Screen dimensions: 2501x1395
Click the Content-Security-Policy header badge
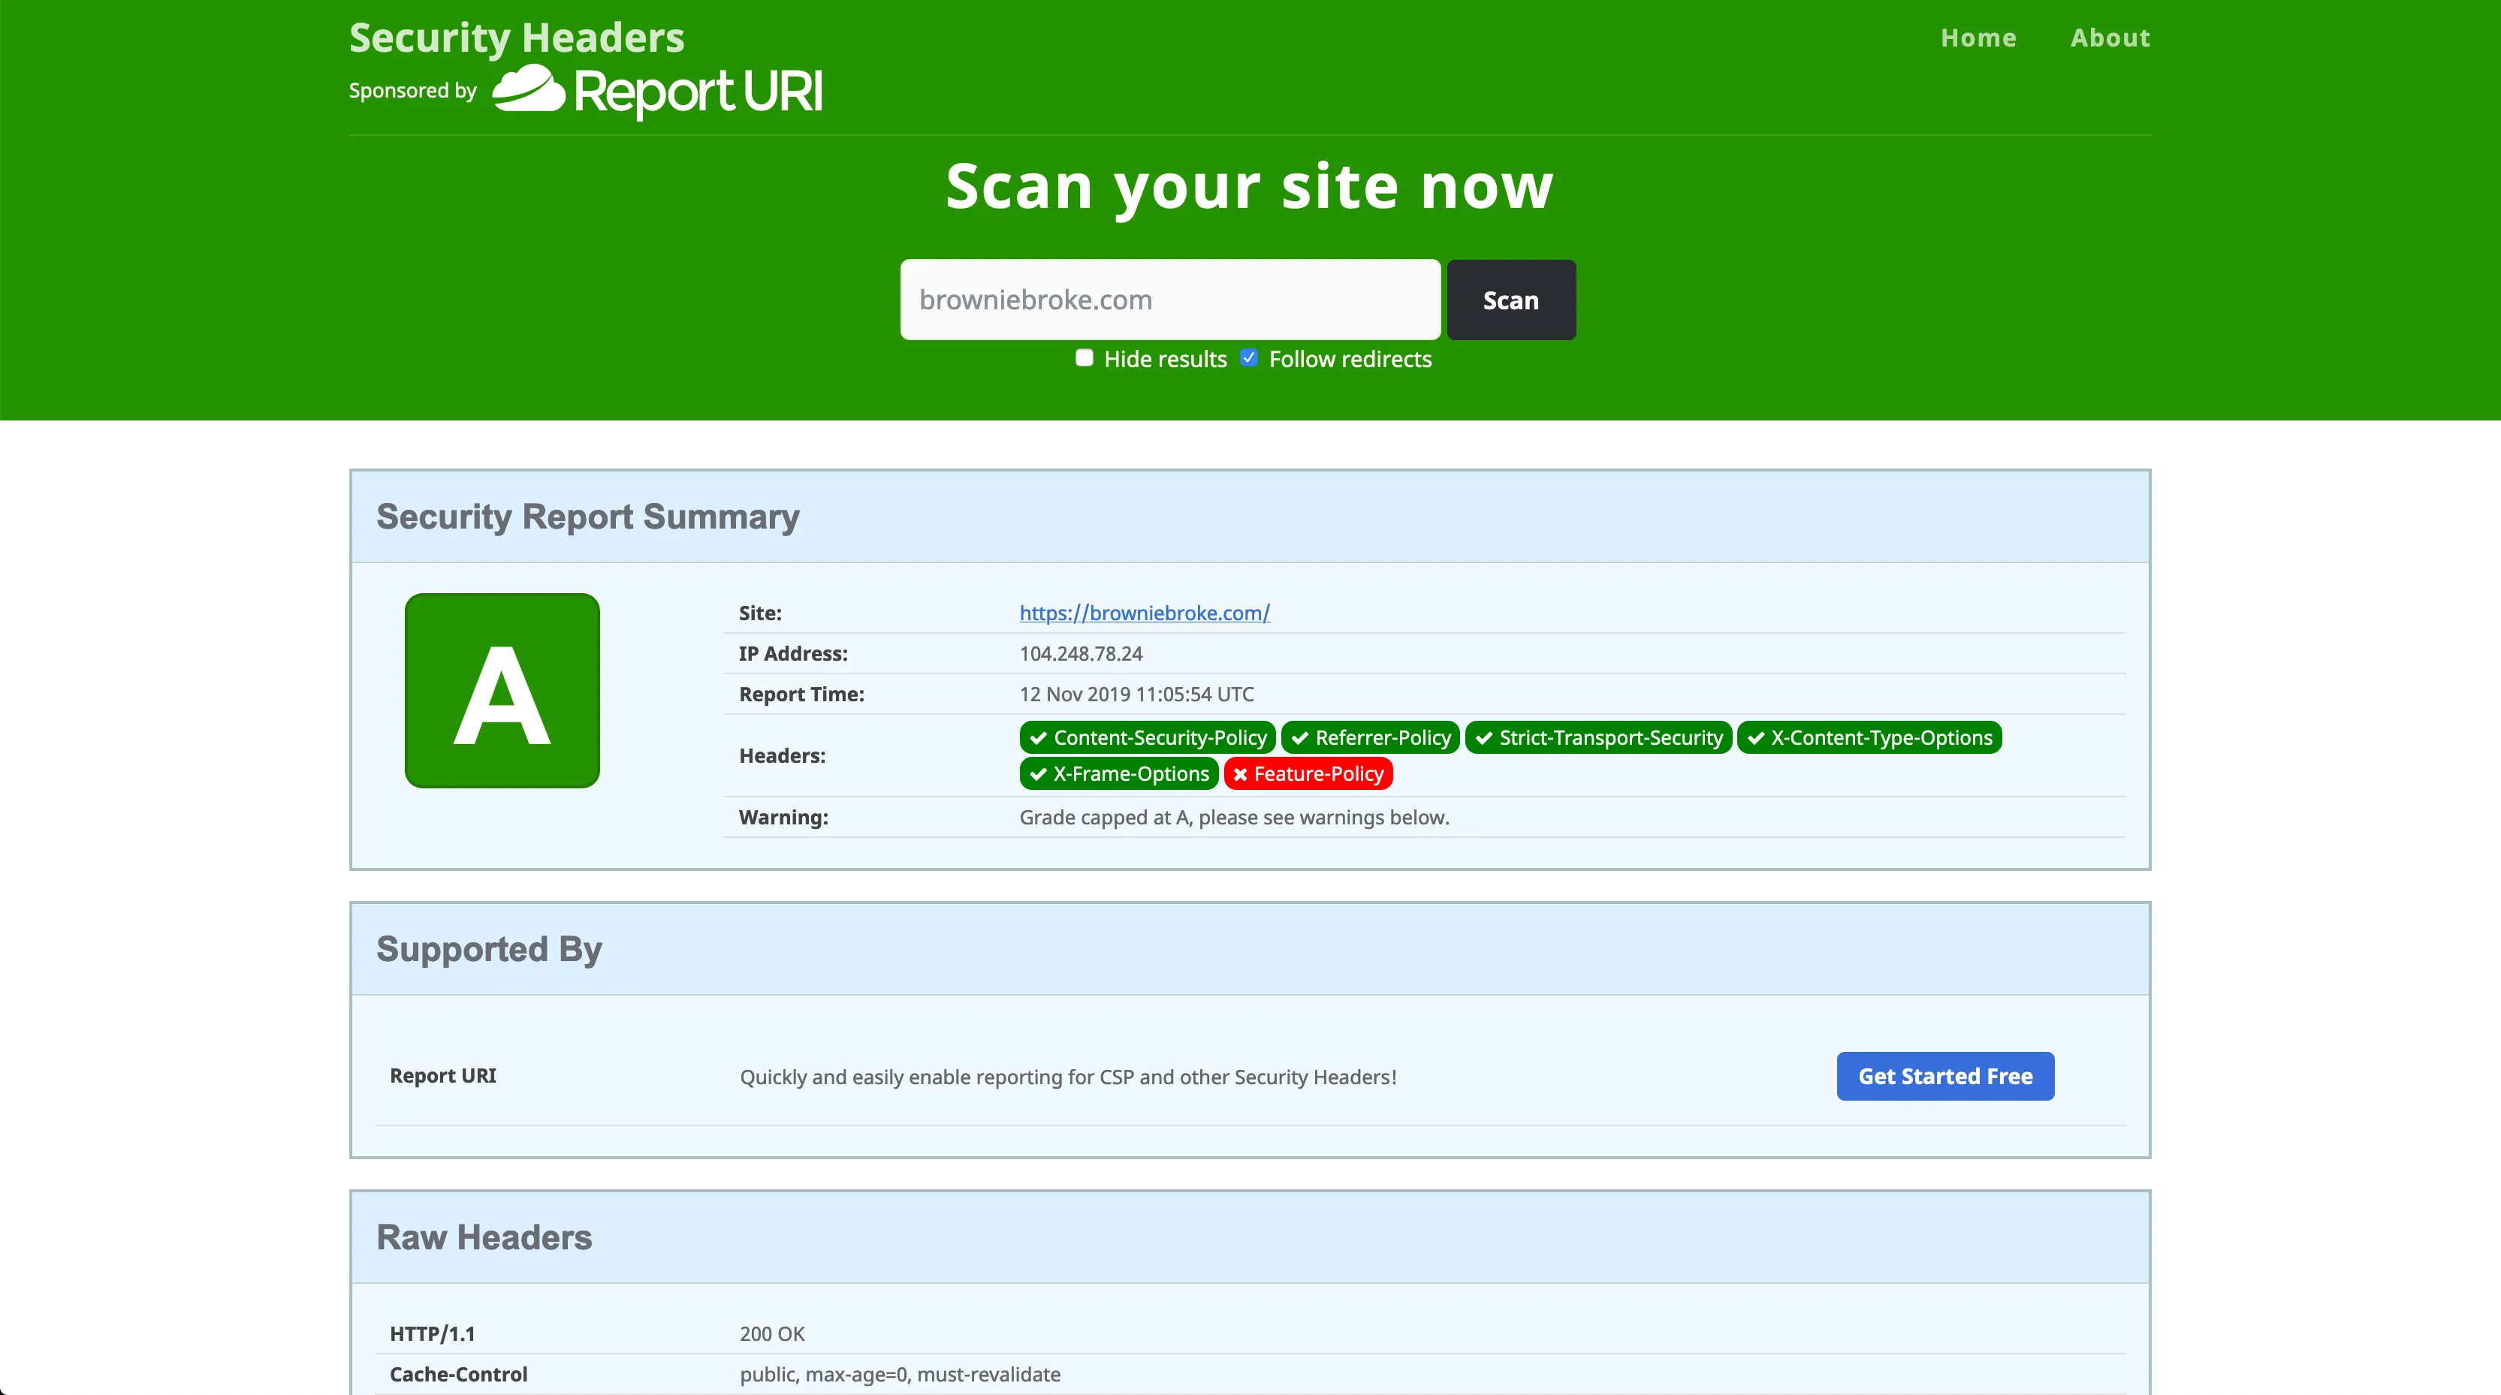1148,738
